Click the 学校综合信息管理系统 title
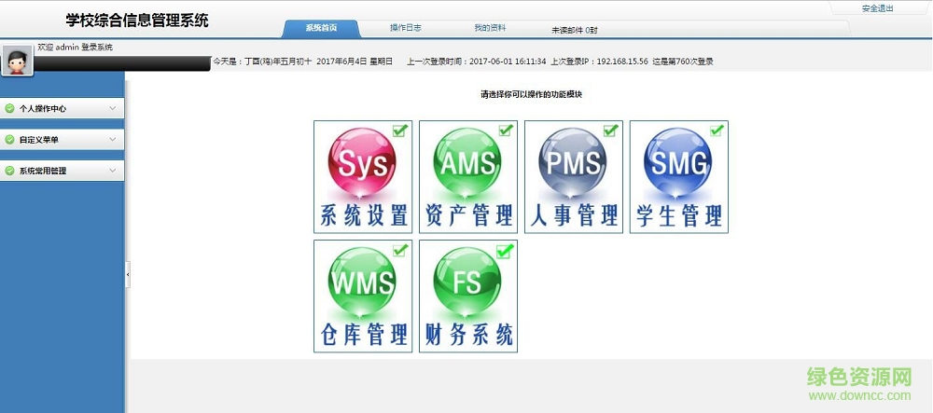The height and width of the screenshot is (413, 933). click(x=137, y=21)
